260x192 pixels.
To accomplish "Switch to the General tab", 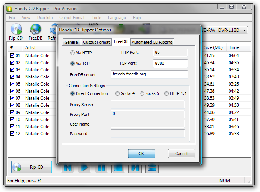I will pos(72,42).
